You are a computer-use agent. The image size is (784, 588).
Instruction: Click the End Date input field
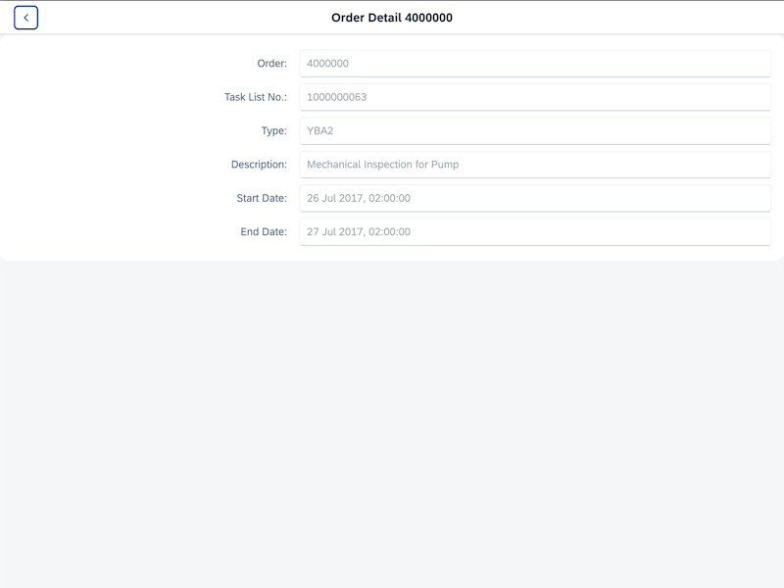[x=535, y=232]
